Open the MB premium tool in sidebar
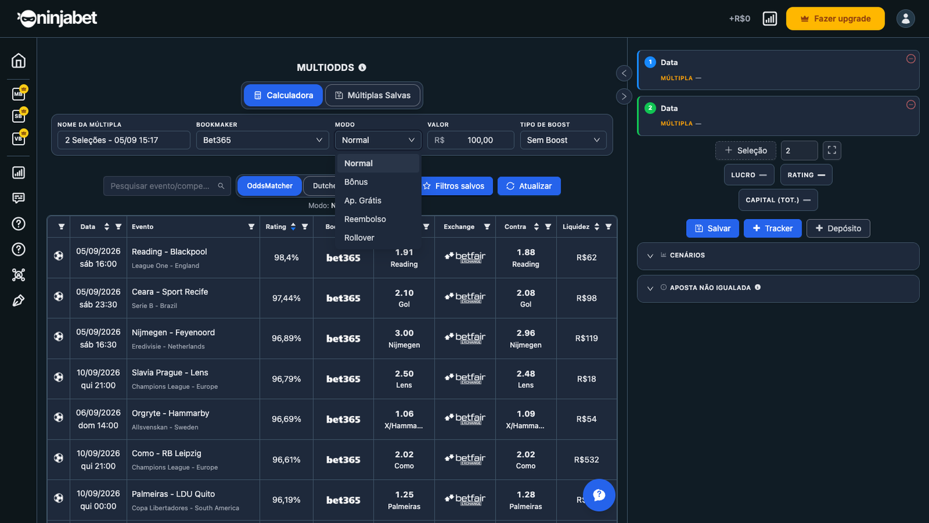 coord(19,94)
